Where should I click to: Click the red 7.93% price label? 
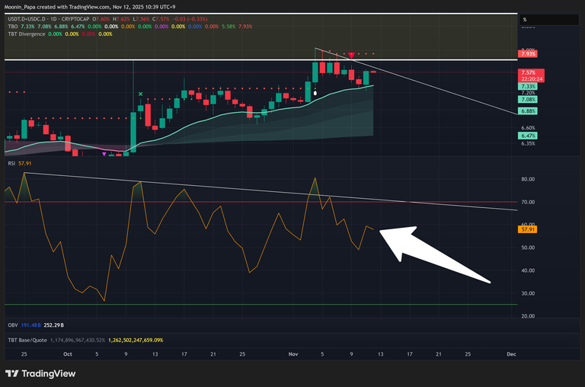click(x=528, y=53)
